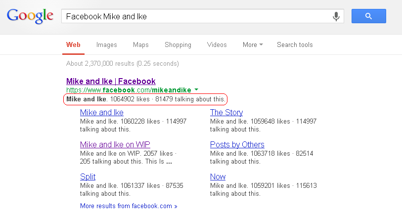Click More results from facebook.com

[129, 206]
